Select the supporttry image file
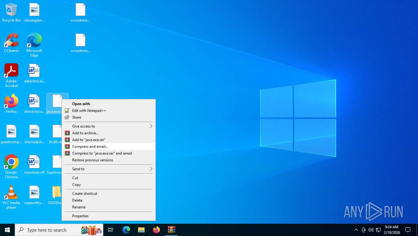Image resolution: width=418 pixels, height=236 pixels. point(34,195)
